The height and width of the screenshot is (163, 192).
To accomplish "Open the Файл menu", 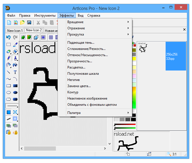I will click(x=11, y=16).
